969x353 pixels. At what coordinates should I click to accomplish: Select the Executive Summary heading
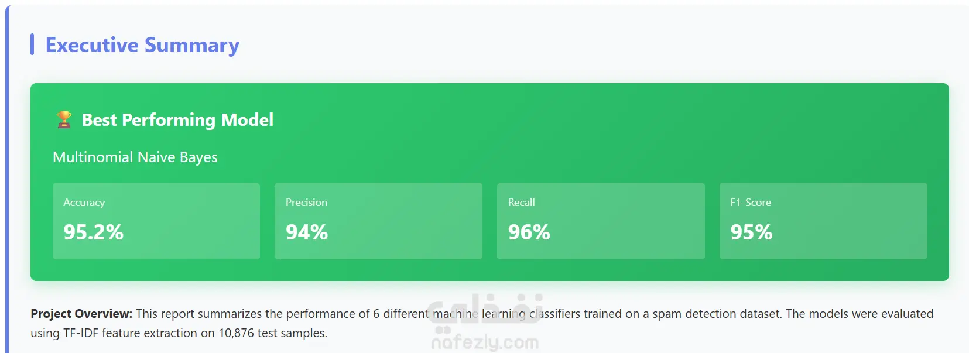coord(142,45)
